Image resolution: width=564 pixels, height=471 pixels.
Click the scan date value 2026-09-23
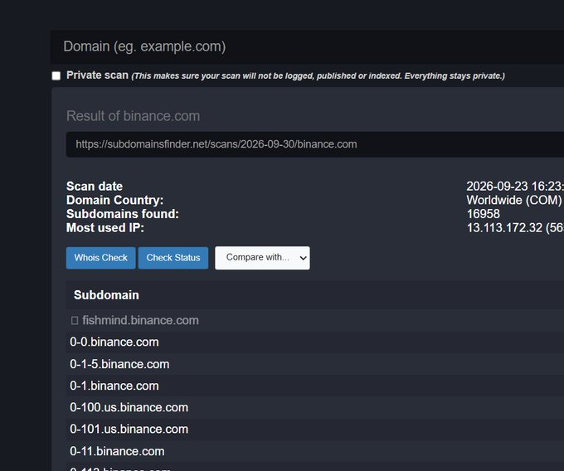(x=497, y=187)
